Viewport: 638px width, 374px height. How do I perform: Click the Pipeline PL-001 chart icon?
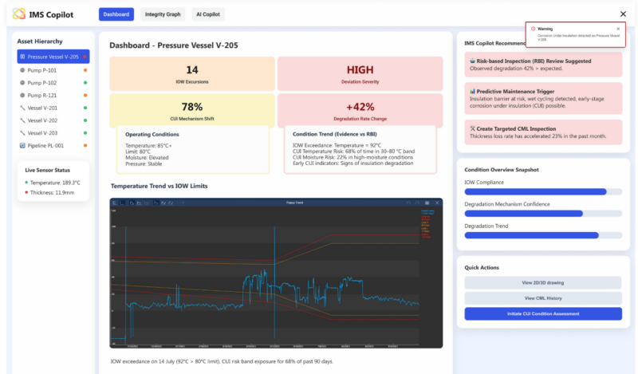[22, 145]
